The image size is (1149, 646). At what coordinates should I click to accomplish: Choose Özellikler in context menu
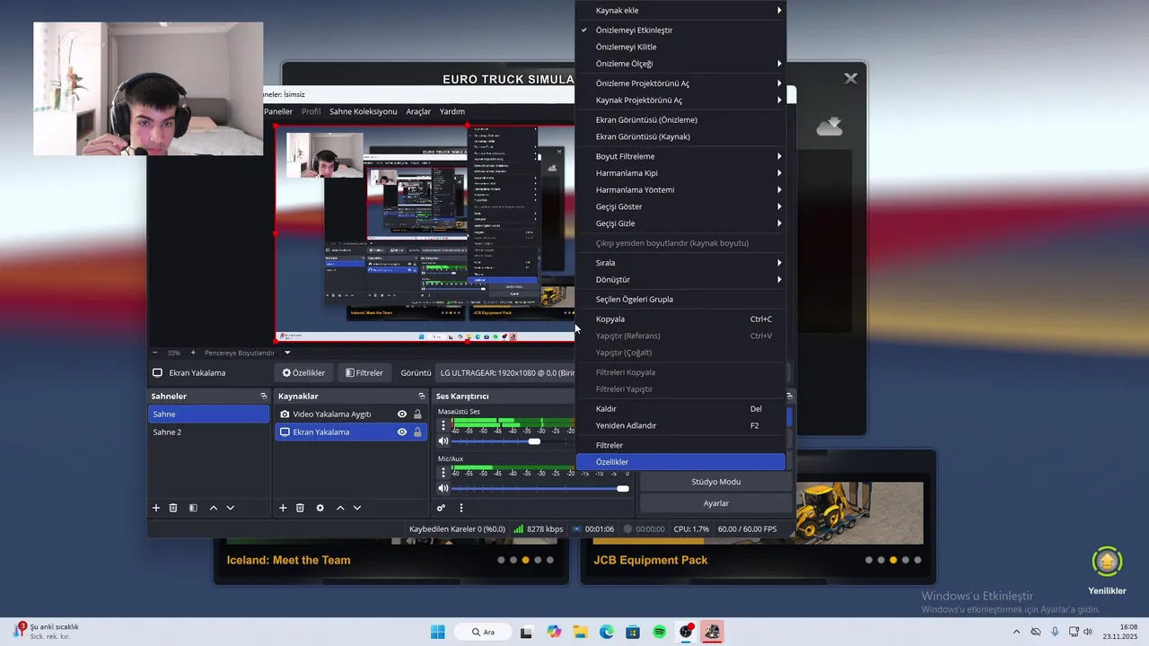coord(681,462)
